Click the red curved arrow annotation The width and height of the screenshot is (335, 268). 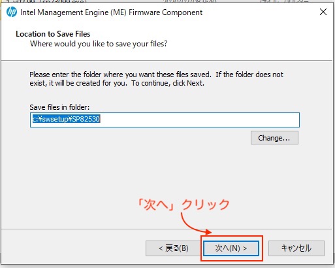tap(195, 224)
